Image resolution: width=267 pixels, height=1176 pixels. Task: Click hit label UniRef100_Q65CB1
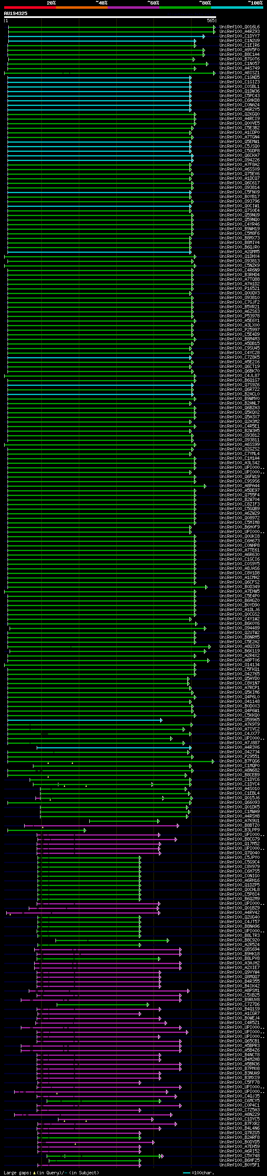(x=239, y=1041)
